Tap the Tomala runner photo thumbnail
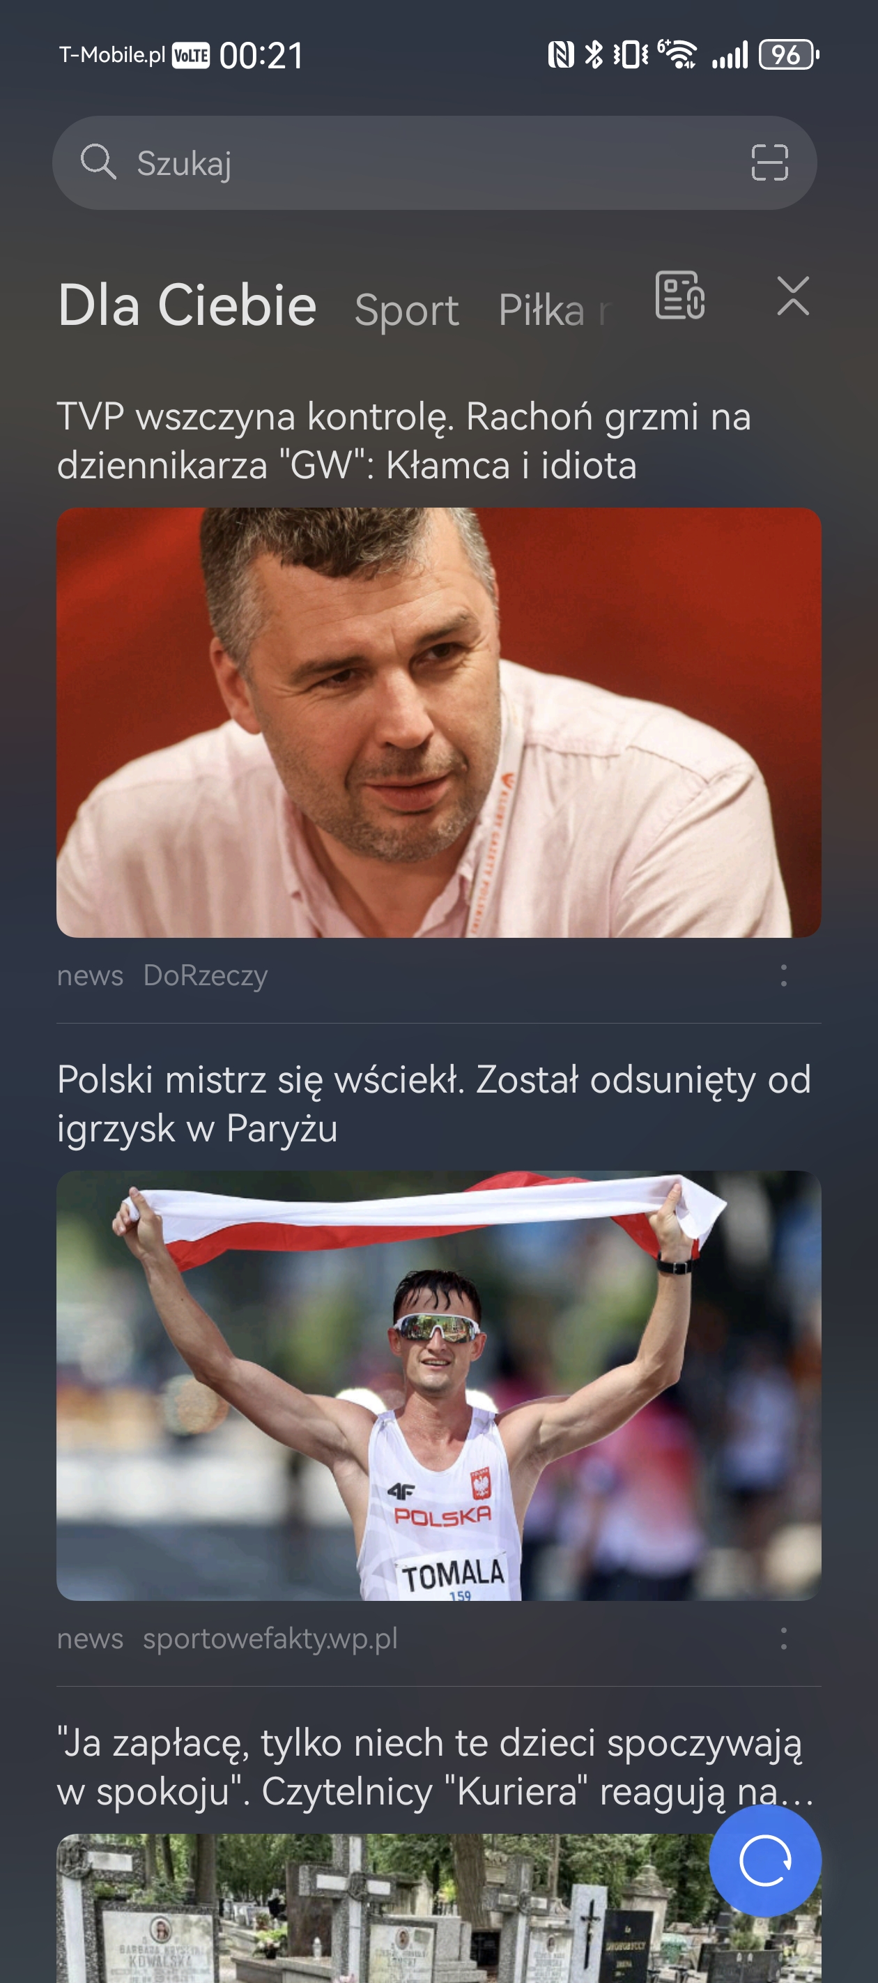The width and height of the screenshot is (878, 1983). [438, 1385]
